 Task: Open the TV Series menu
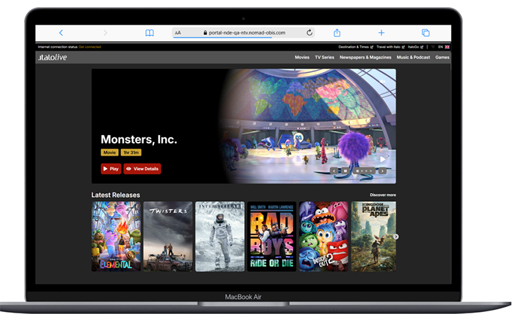click(x=324, y=57)
